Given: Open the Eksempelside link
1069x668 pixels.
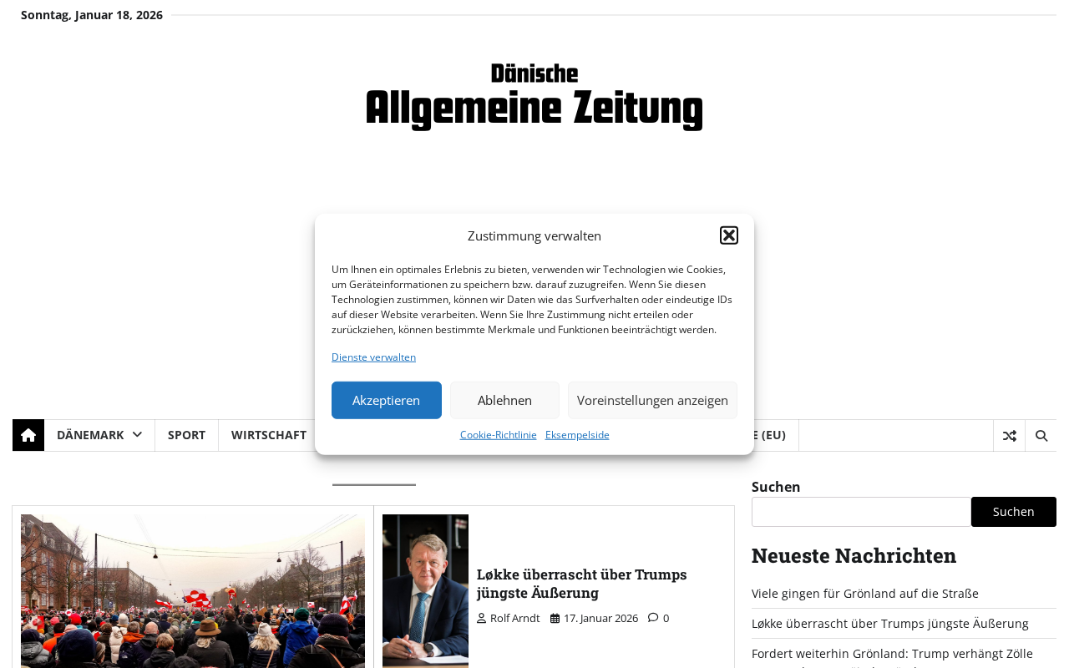Looking at the screenshot, I should pos(577,435).
